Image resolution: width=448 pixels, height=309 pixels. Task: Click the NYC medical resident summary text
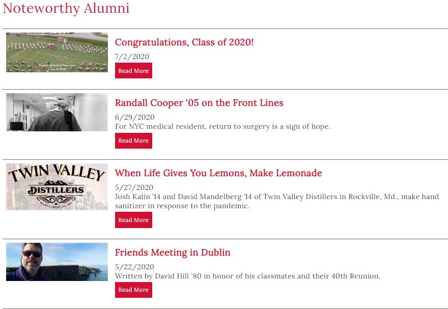222,127
